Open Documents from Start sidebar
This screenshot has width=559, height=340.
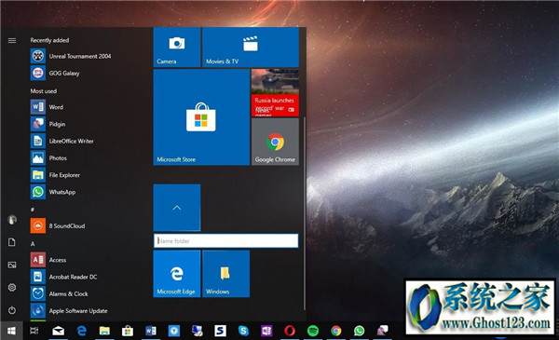click(12, 242)
